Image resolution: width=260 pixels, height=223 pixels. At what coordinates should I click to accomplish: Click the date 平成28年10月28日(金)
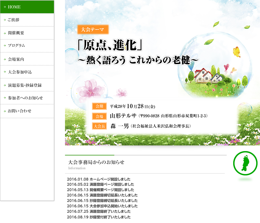point(132,106)
